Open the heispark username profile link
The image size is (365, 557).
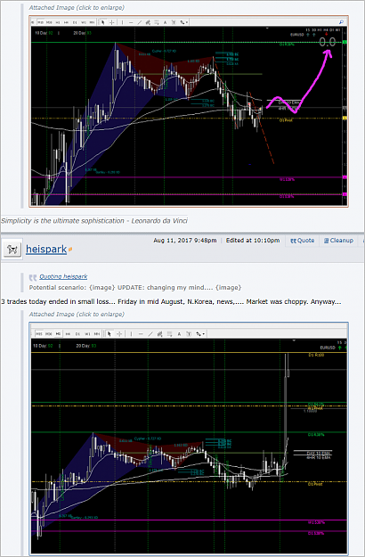46,250
